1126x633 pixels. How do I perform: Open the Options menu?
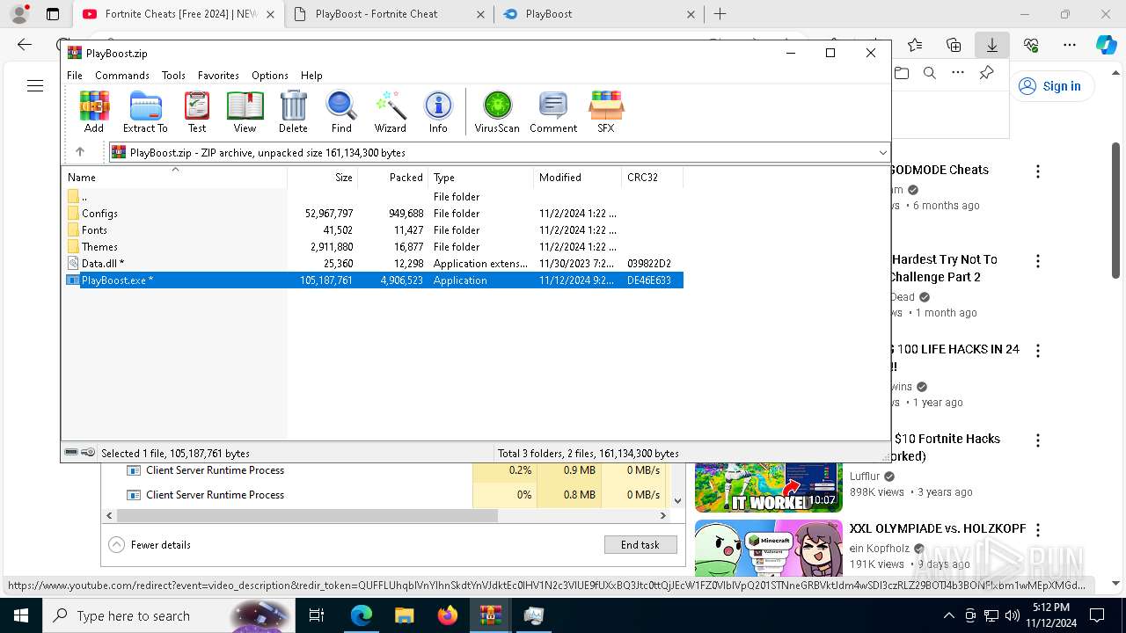269,76
